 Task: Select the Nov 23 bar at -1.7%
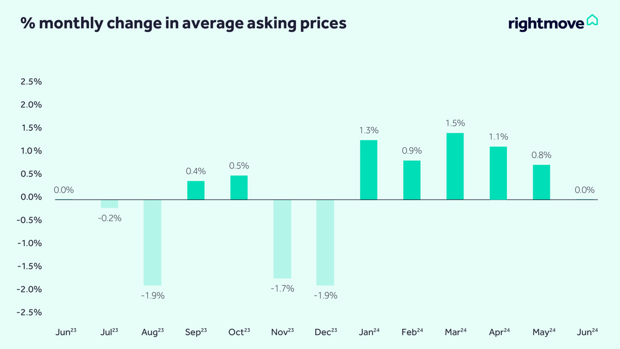[x=282, y=239]
